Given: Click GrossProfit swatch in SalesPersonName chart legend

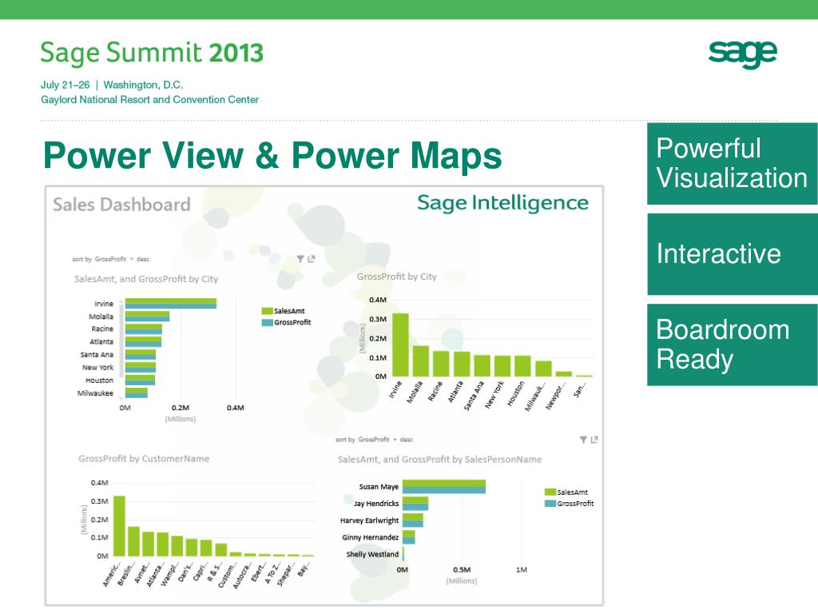Looking at the screenshot, I should pos(550,504).
